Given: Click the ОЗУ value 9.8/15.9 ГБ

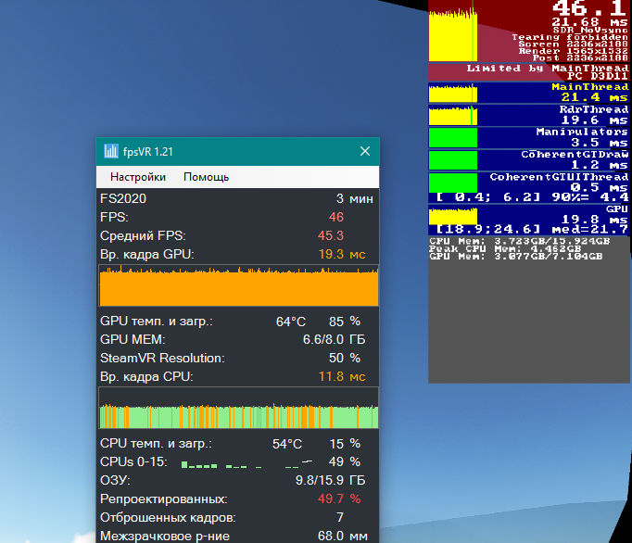Looking at the screenshot, I should 331,481.
